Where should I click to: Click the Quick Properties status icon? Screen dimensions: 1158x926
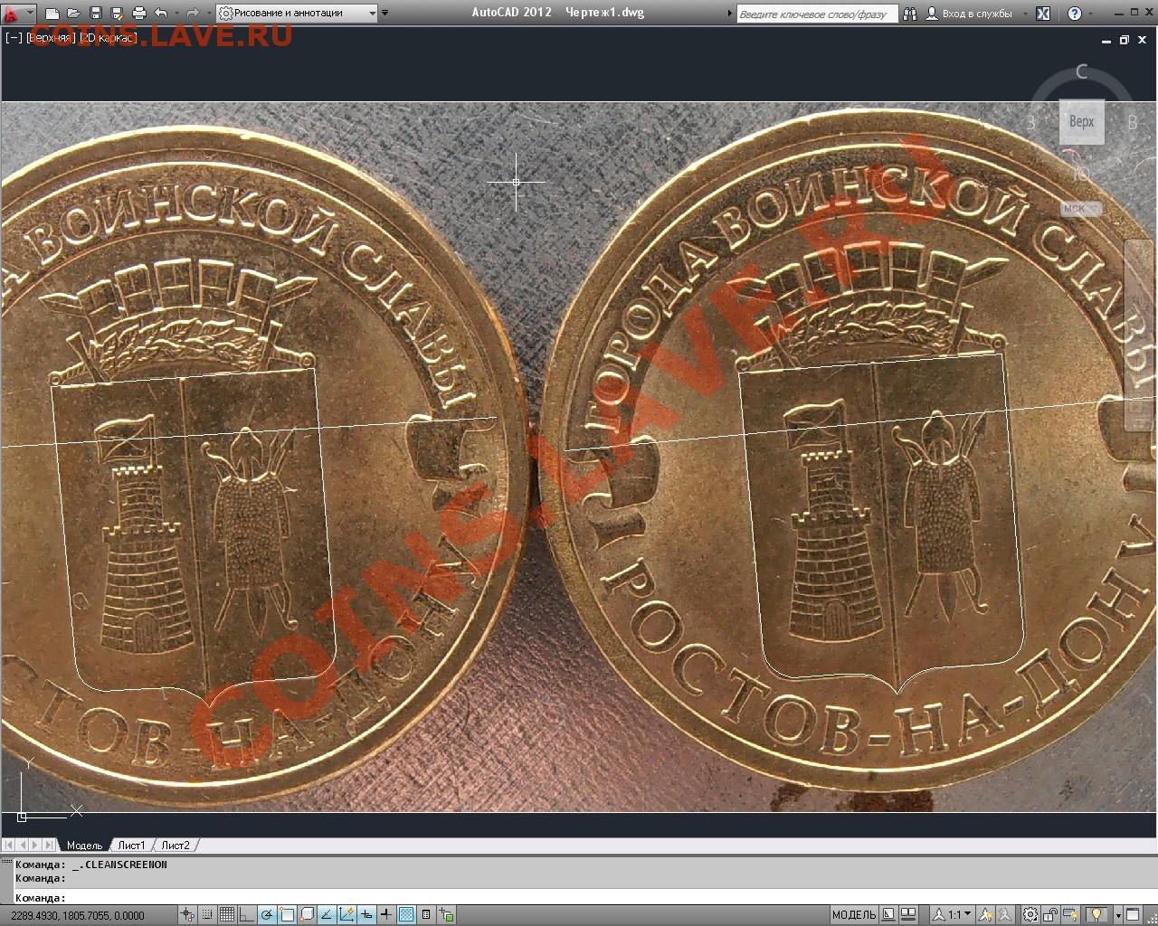click(426, 915)
